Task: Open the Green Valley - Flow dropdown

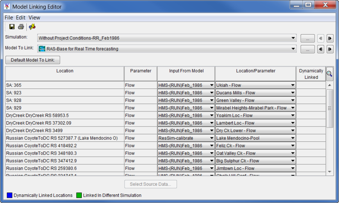Action: click(255, 100)
